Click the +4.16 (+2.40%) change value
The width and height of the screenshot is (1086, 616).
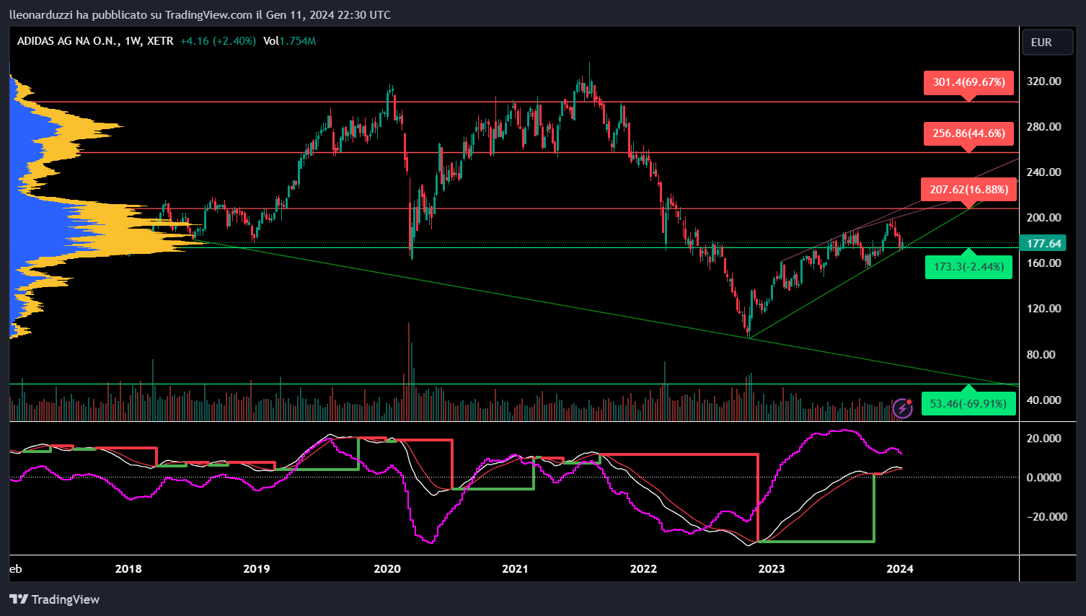[218, 41]
